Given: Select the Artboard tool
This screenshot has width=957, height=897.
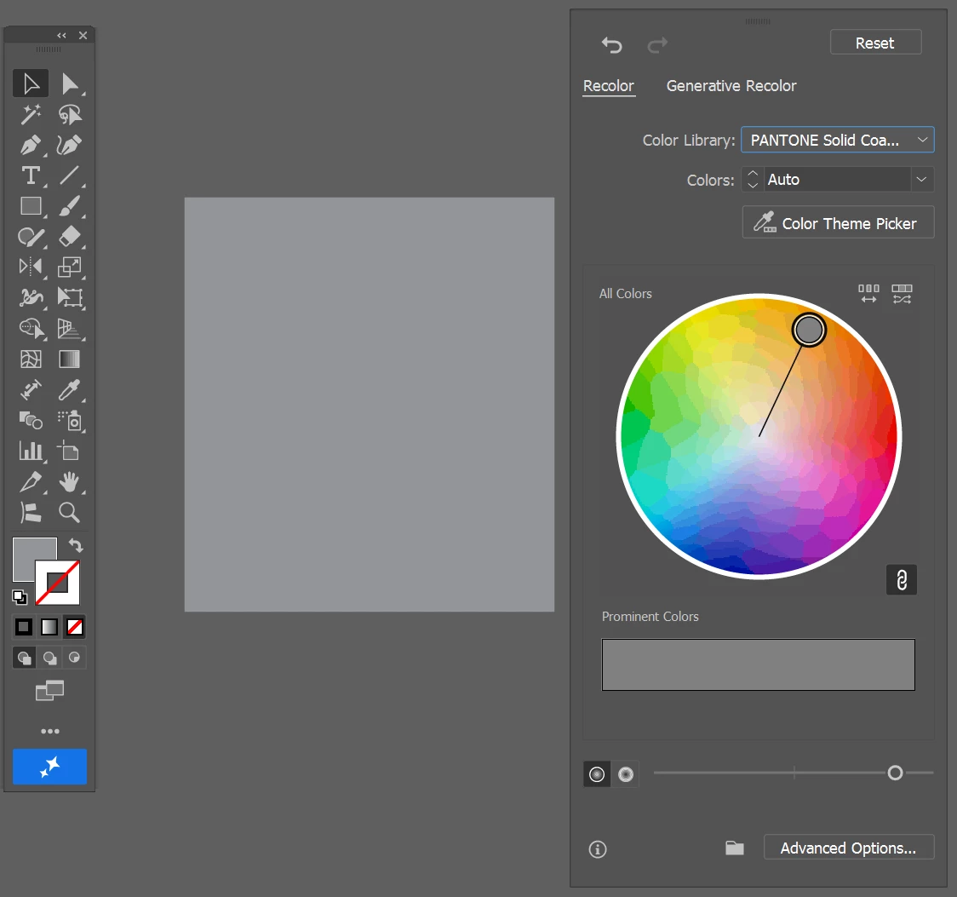Looking at the screenshot, I should [x=70, y=451].
